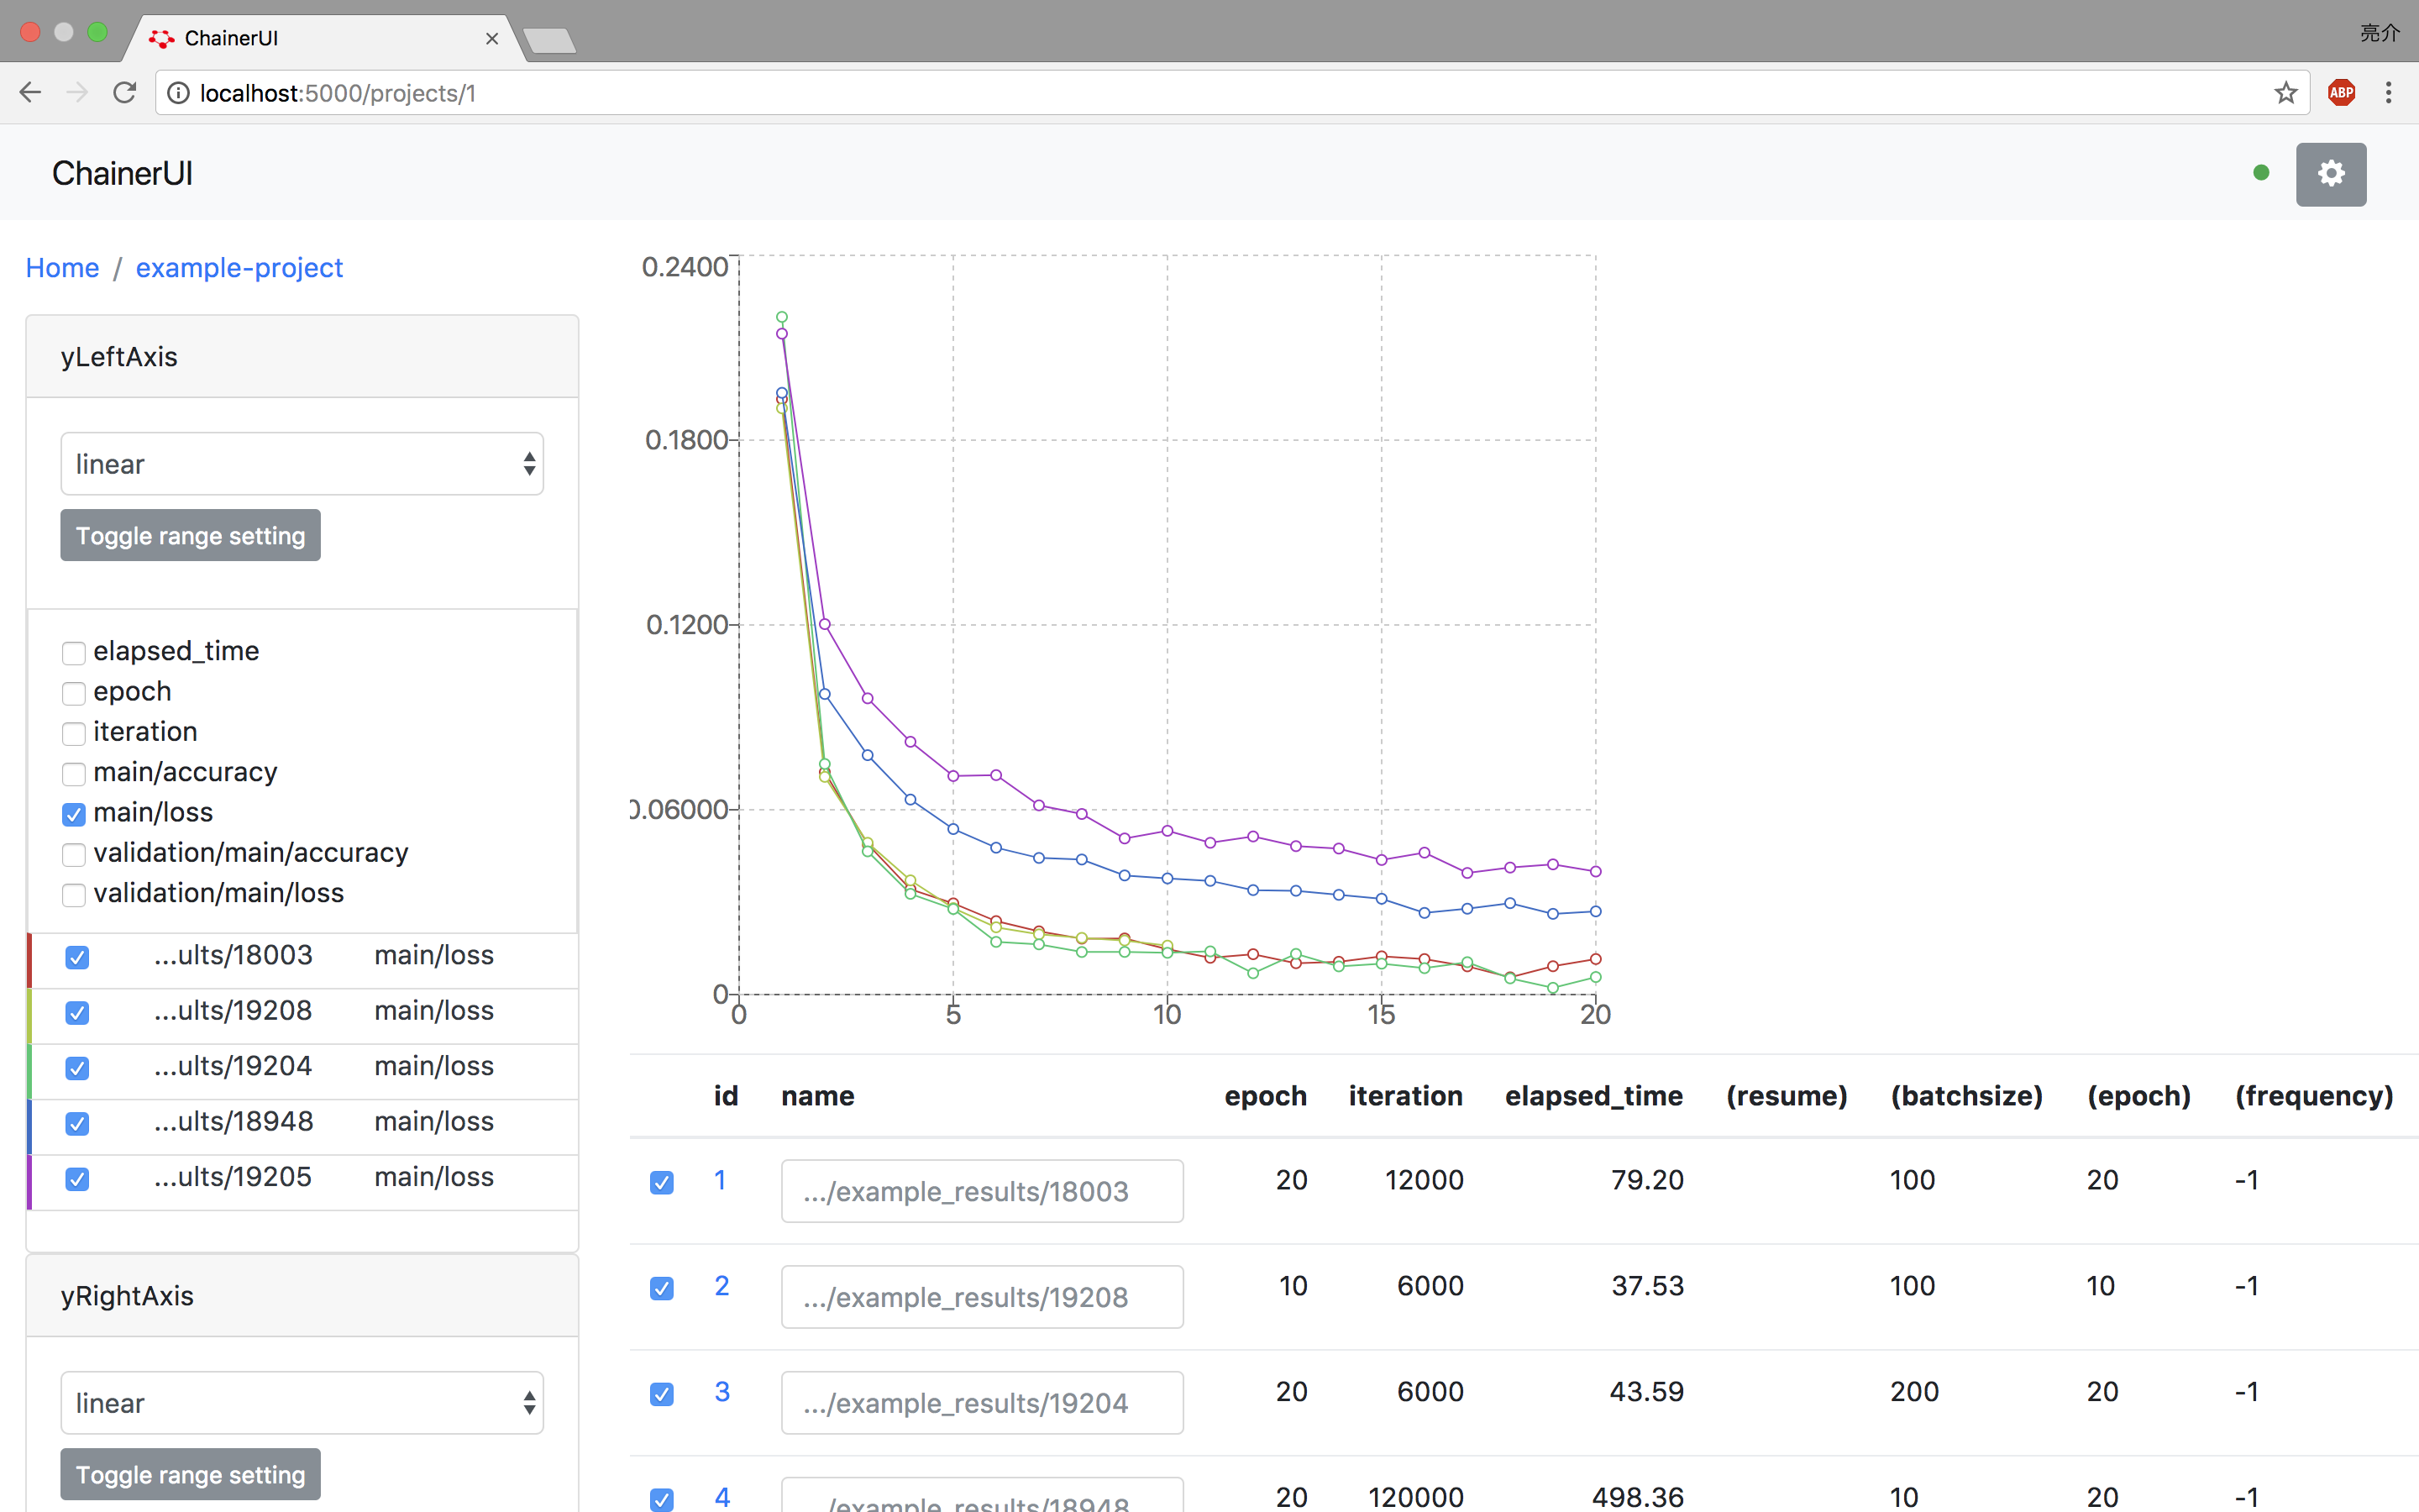Click the 12000 iteration value
Screen dimensions: 2419x1512
tap(1424, 1180)
